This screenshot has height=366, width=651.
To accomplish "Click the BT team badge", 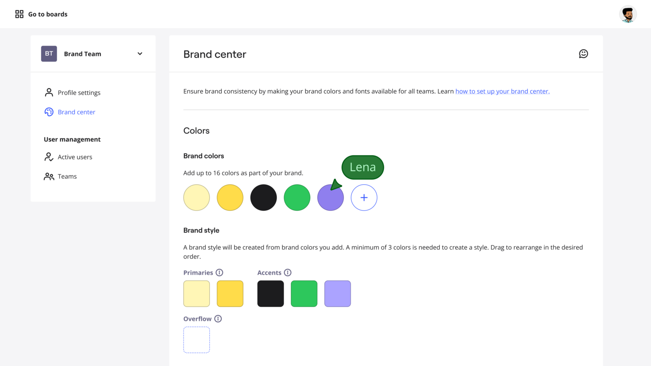I will coord(49,54).
